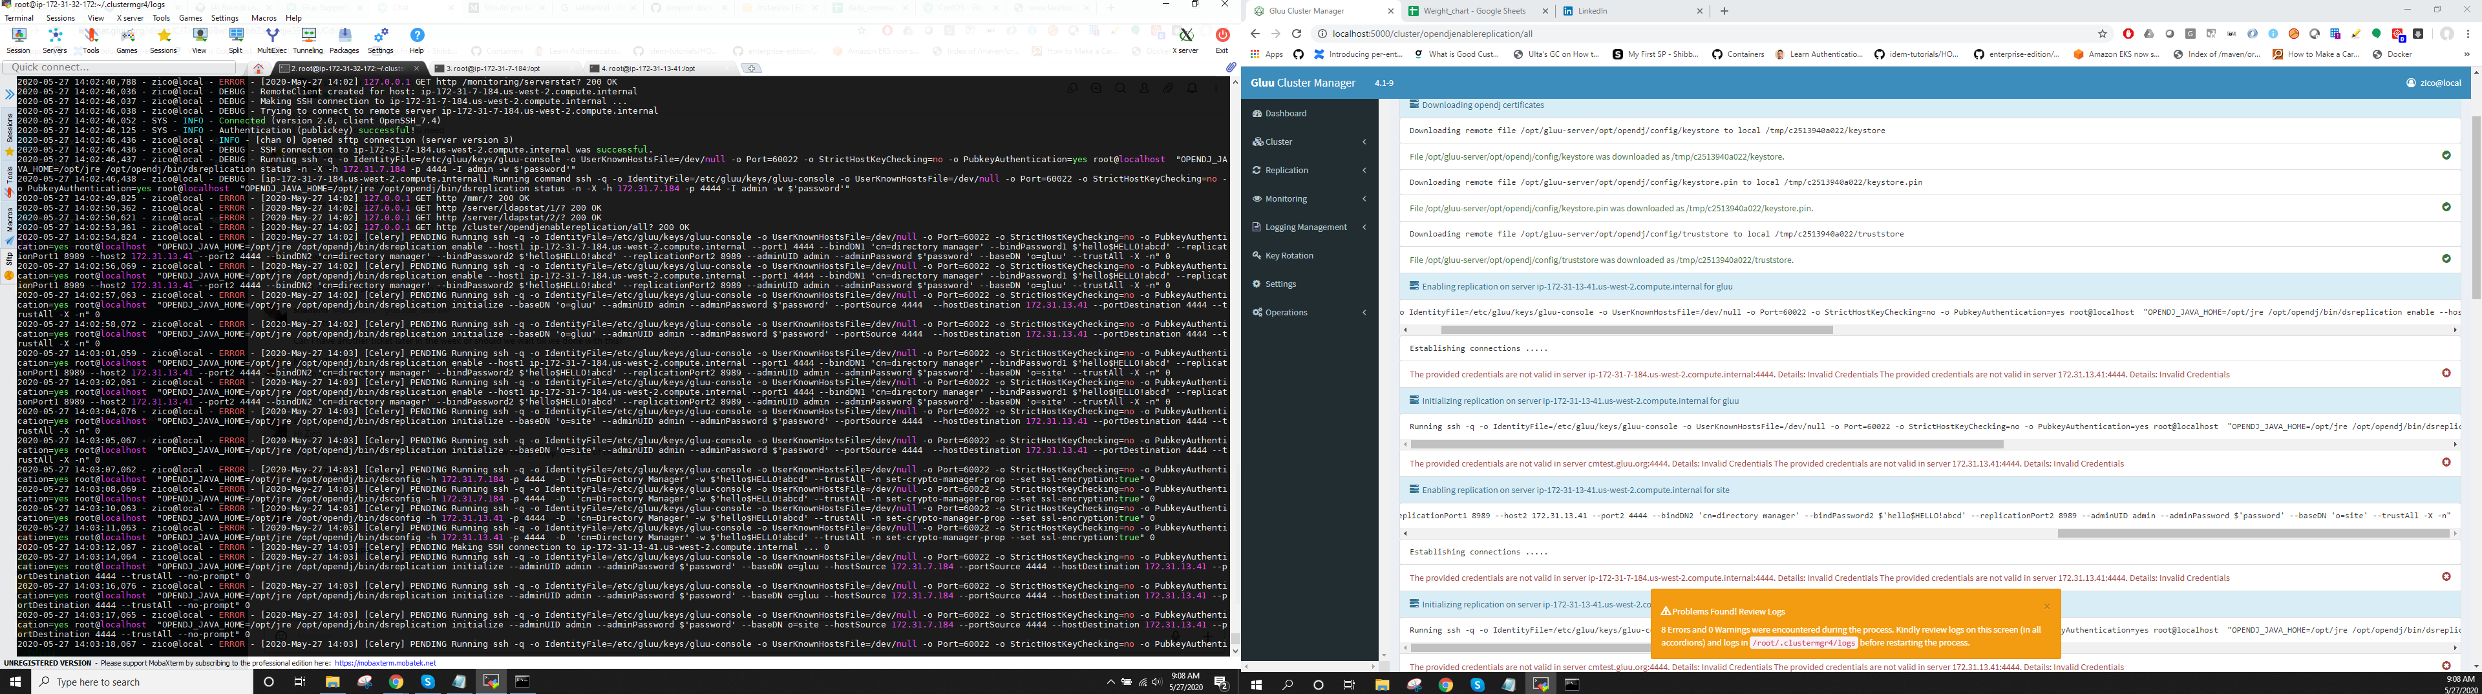Go back in Chrome browser
This screenshot has height=694, width=2482.
[x=1255, y=34]
